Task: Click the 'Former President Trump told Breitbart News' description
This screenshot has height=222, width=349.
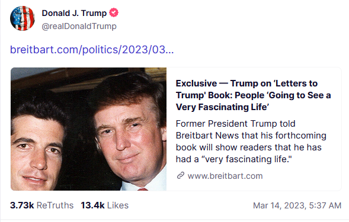Action: pyautogui.click(x=251, y=141)
